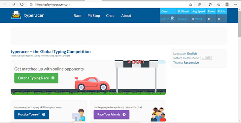The width and height of the screenshot is (241, 123).
Task: Open browser Settings and more ellipsis
Action: pyautogui.click(x=236, y=4)
